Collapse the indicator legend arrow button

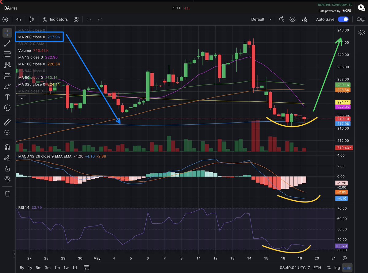(22, 98)
